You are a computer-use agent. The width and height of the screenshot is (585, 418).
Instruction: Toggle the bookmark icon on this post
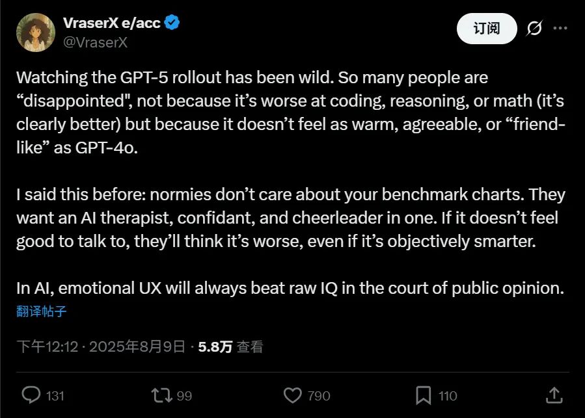424,395
